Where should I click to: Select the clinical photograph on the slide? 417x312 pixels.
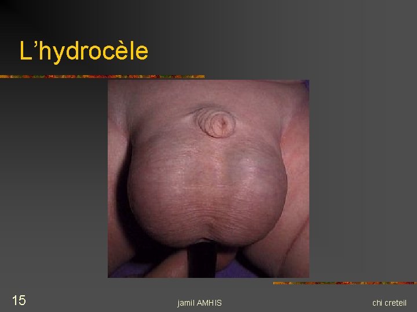[209, 179]
